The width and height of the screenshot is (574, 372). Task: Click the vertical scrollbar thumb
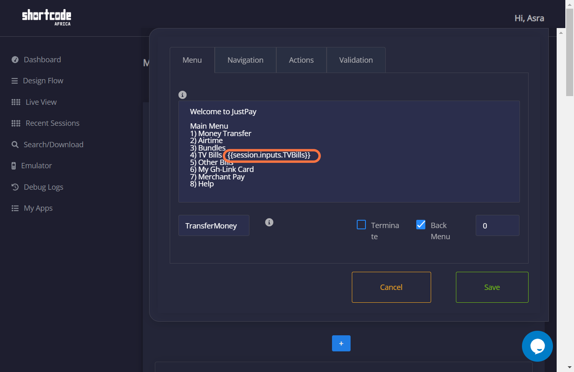(x=570, y=52)
